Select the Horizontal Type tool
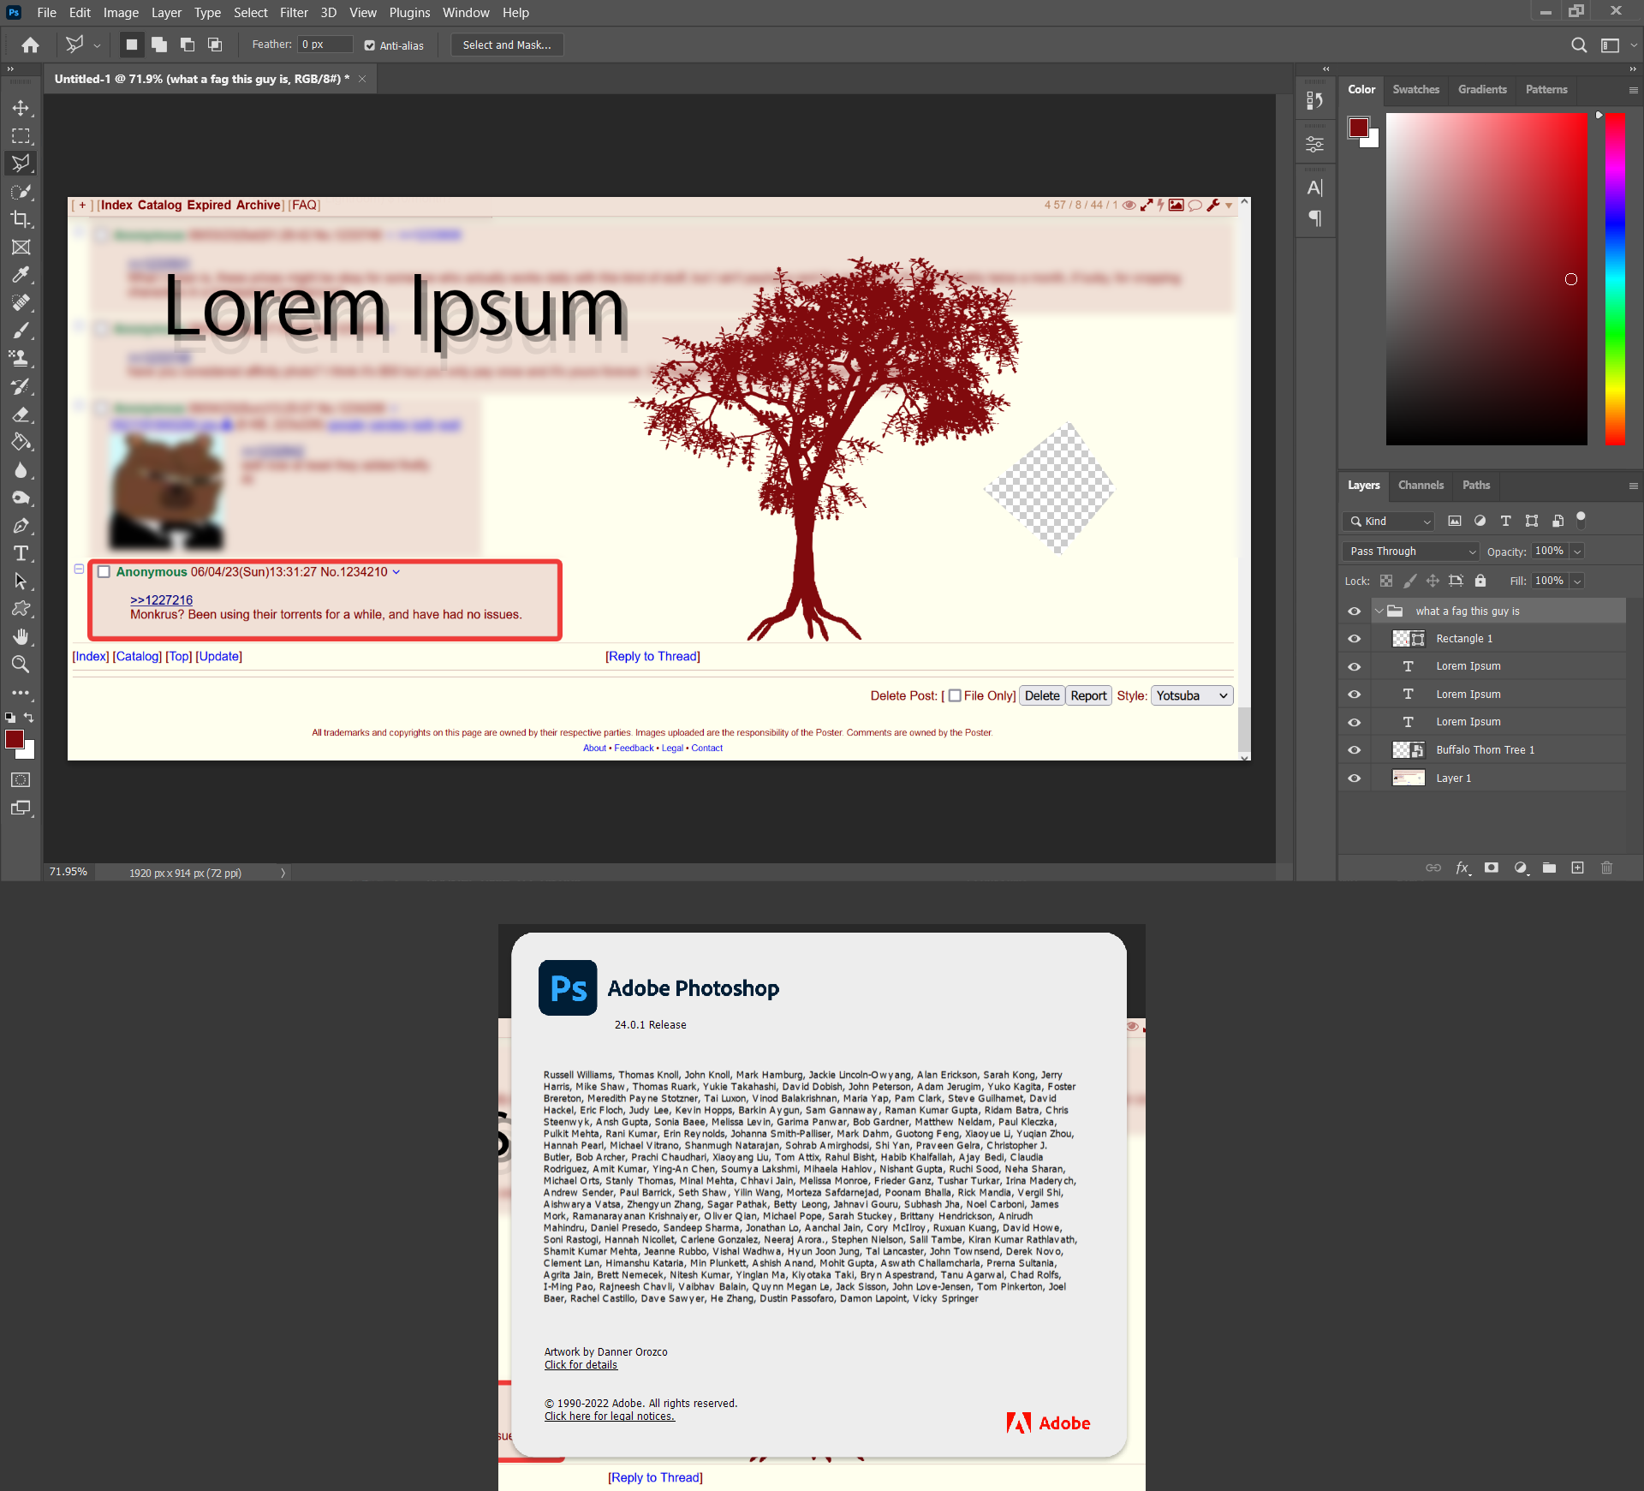Screen dimensions: 1644x1491 click(x=21, y=553)
